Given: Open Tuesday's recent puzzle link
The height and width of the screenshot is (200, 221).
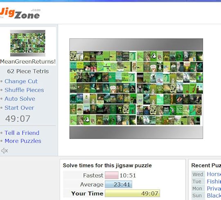Looking at the screenshot, I should pos(214,182).
